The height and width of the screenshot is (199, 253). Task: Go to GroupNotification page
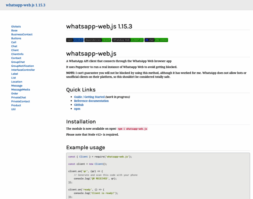point(22,66)
